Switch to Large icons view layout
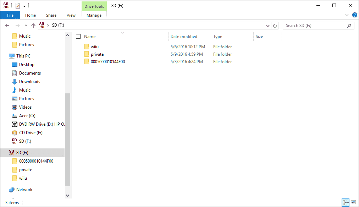Image resolution: width=359 pixels, height=207 pixels. (353, 202)
